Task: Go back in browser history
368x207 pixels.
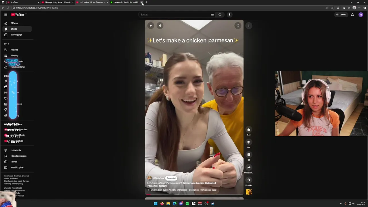Action: pyautogui.click(x=3, y=8)
